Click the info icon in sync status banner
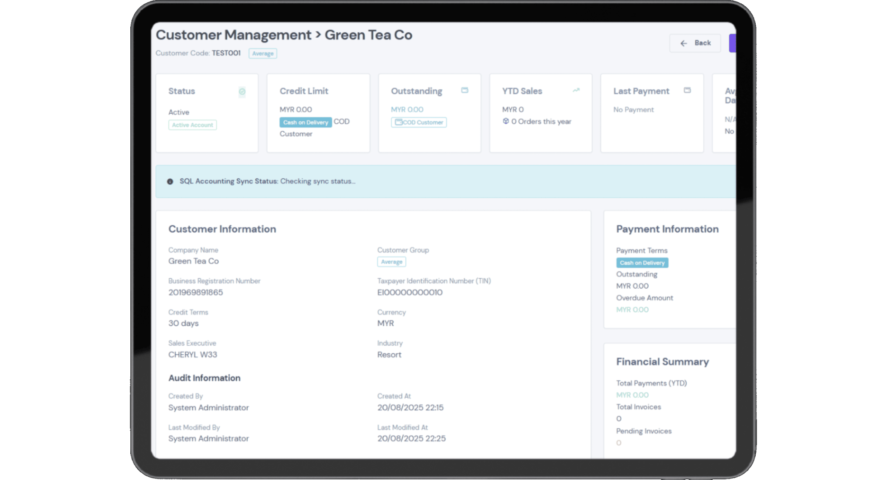The image size is (886, 480). (x=170, y=182)
